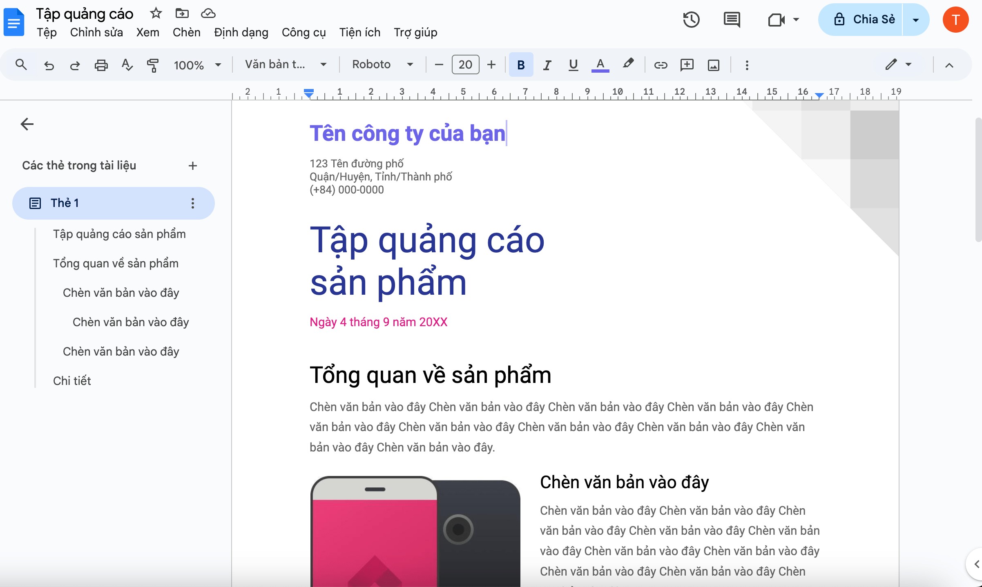
Task: Jump to Chi tiết in outline
Action: click(x=72, y=381)
